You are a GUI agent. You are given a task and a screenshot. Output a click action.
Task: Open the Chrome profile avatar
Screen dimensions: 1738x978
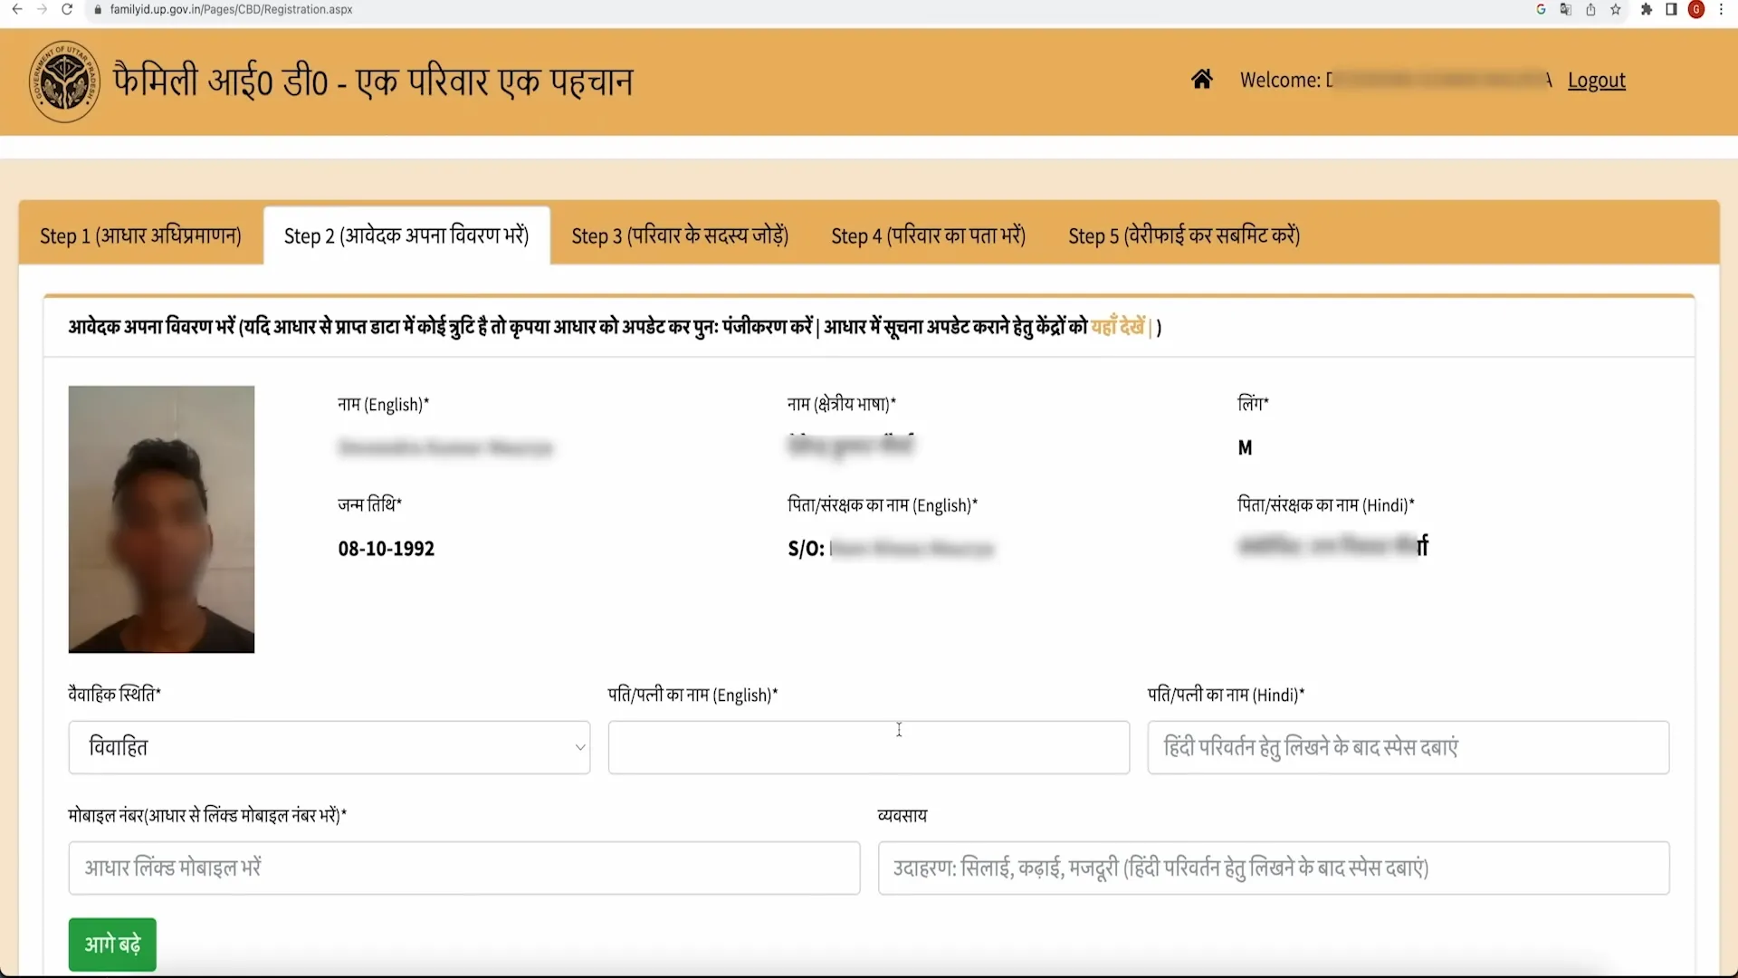1696,10
